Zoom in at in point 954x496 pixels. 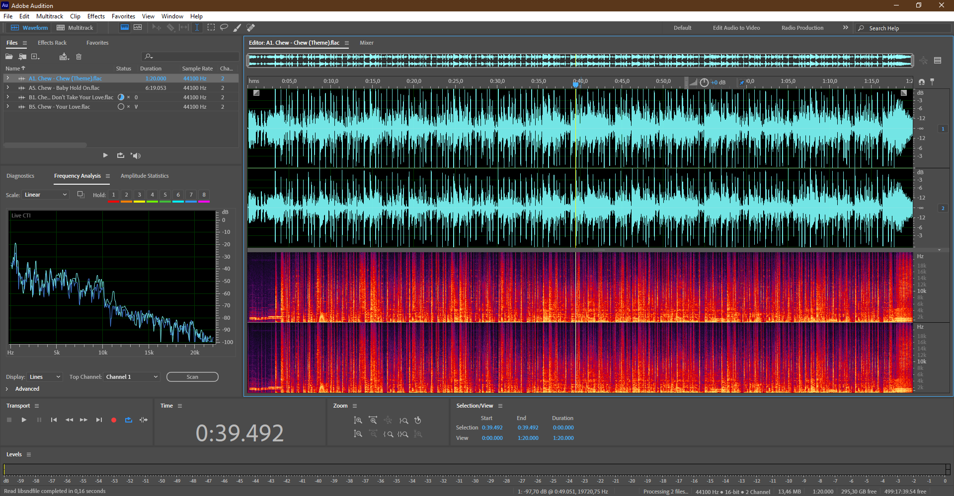tap(389, 434)
